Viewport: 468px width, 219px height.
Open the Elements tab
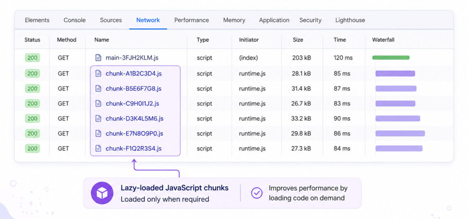point(37,20)
